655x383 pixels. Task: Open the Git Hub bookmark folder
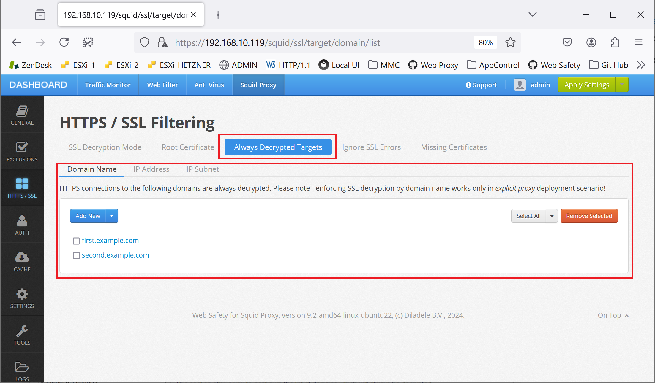pyautogui.click(x=608, y=65)
